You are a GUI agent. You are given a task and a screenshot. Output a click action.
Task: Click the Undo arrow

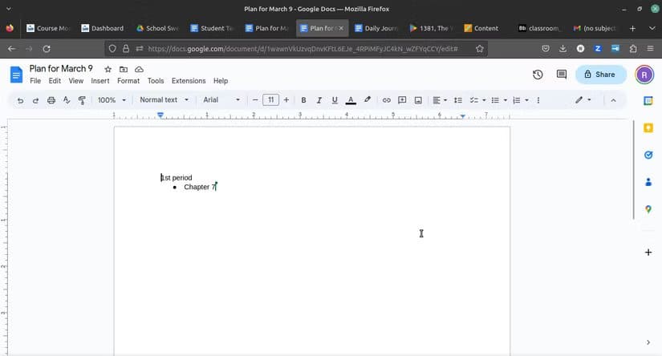pos(20,100)
